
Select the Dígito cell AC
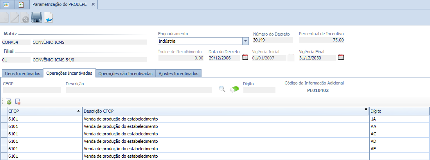[x=399, y=134]
